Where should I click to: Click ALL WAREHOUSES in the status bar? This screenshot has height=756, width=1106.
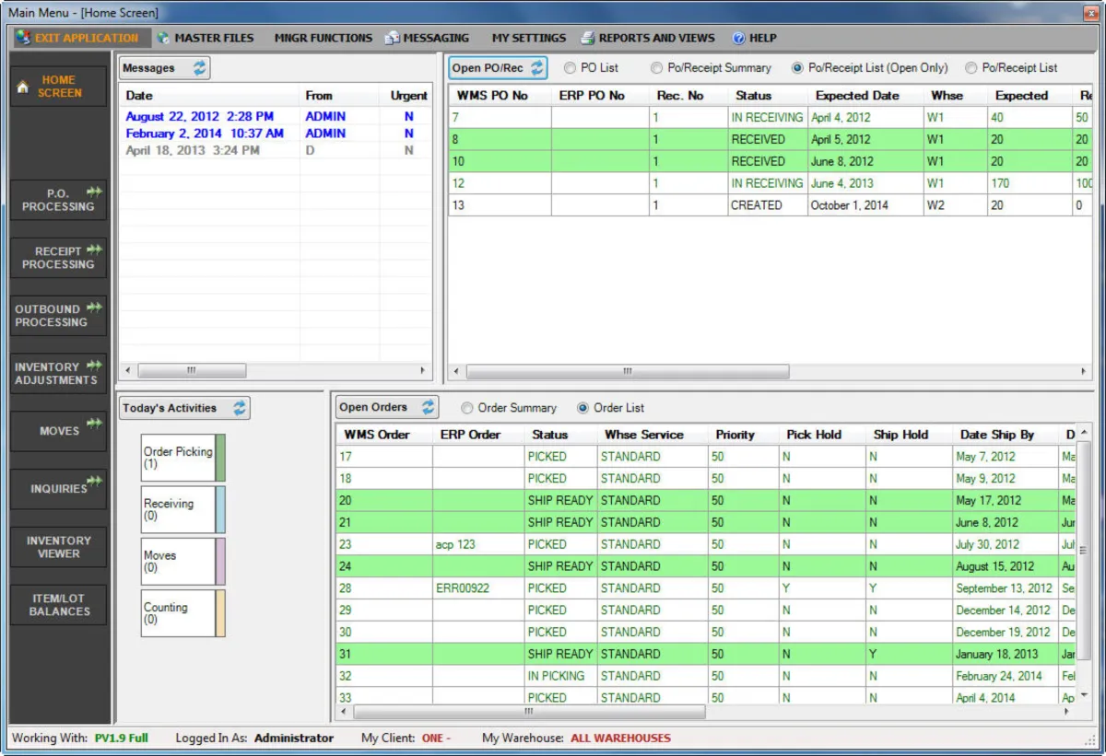pos(620,738)
